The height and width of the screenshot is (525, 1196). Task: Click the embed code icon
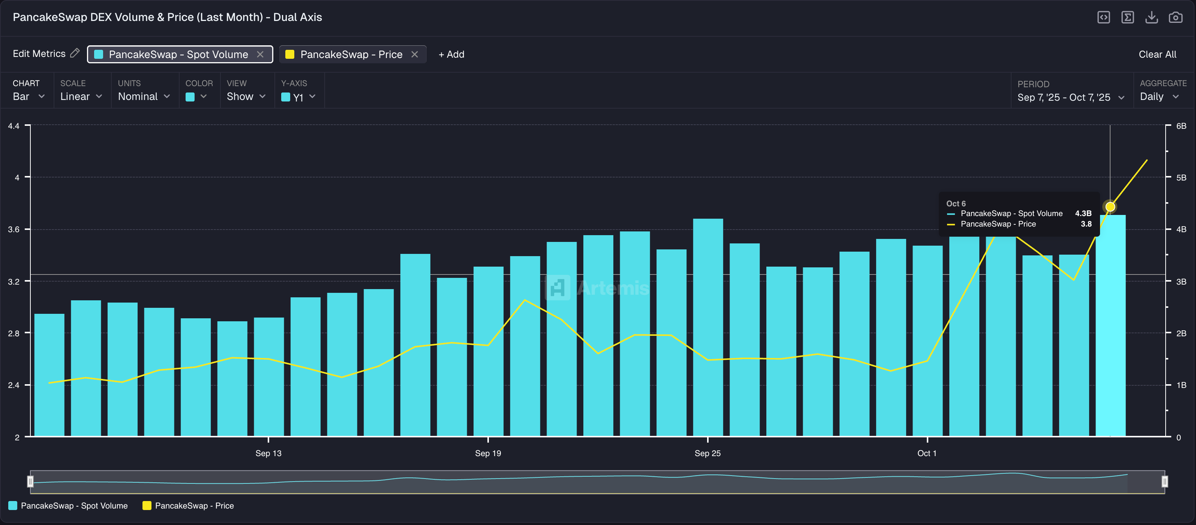pos(1103,18)
